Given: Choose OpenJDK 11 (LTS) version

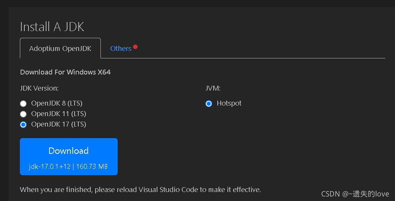Looking at the screenshot, I should pyautogui.click(x=23, y=114).
